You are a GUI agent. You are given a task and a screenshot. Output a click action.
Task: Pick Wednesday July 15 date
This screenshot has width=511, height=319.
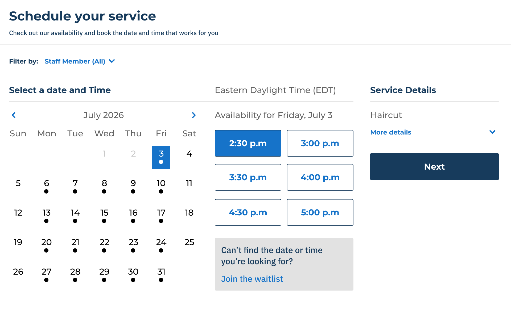coord(104,216)
